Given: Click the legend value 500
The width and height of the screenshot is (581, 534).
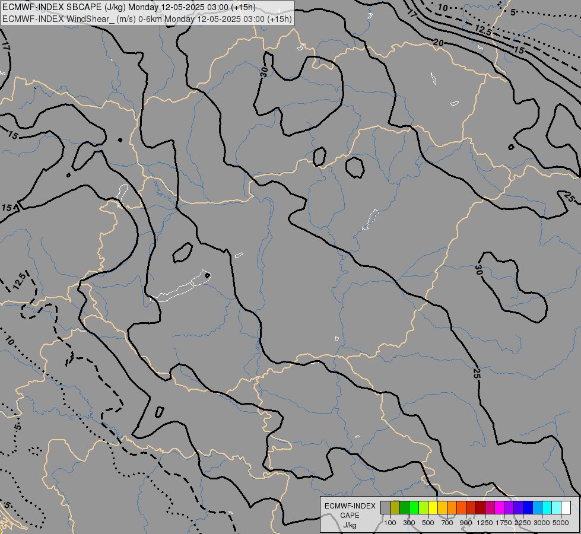Looking at the screenshot, I should 428,523.
